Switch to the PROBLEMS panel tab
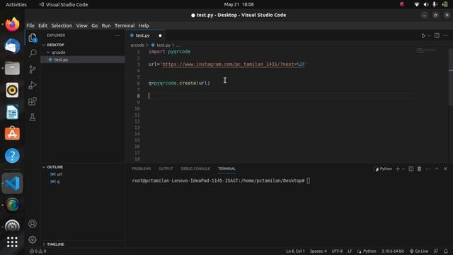 [x=142, y=169]
